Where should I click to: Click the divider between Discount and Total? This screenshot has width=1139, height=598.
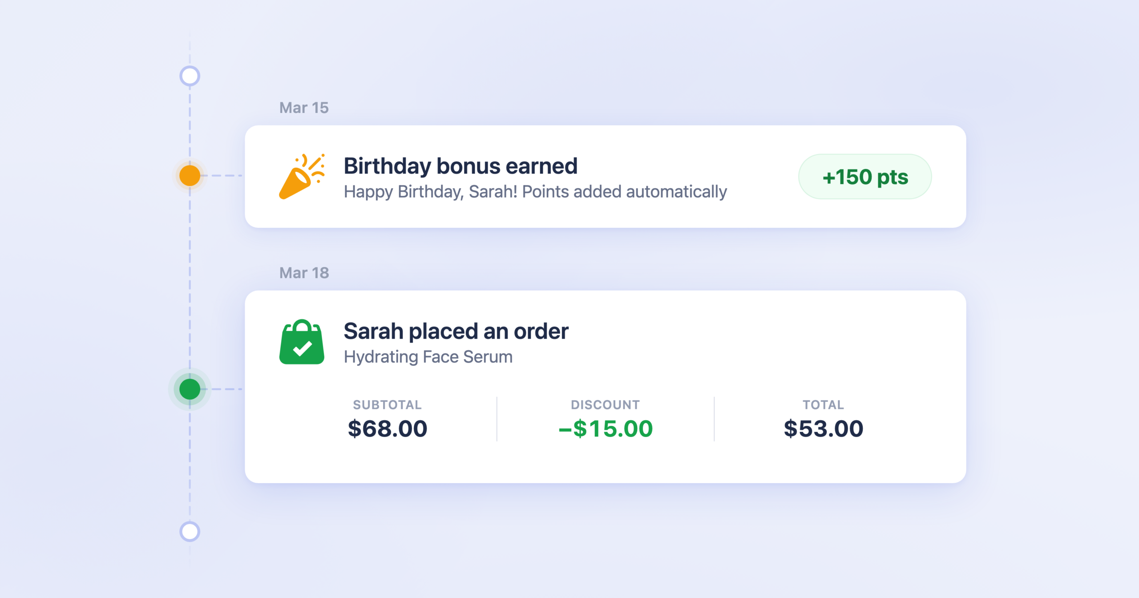(714, 419)
